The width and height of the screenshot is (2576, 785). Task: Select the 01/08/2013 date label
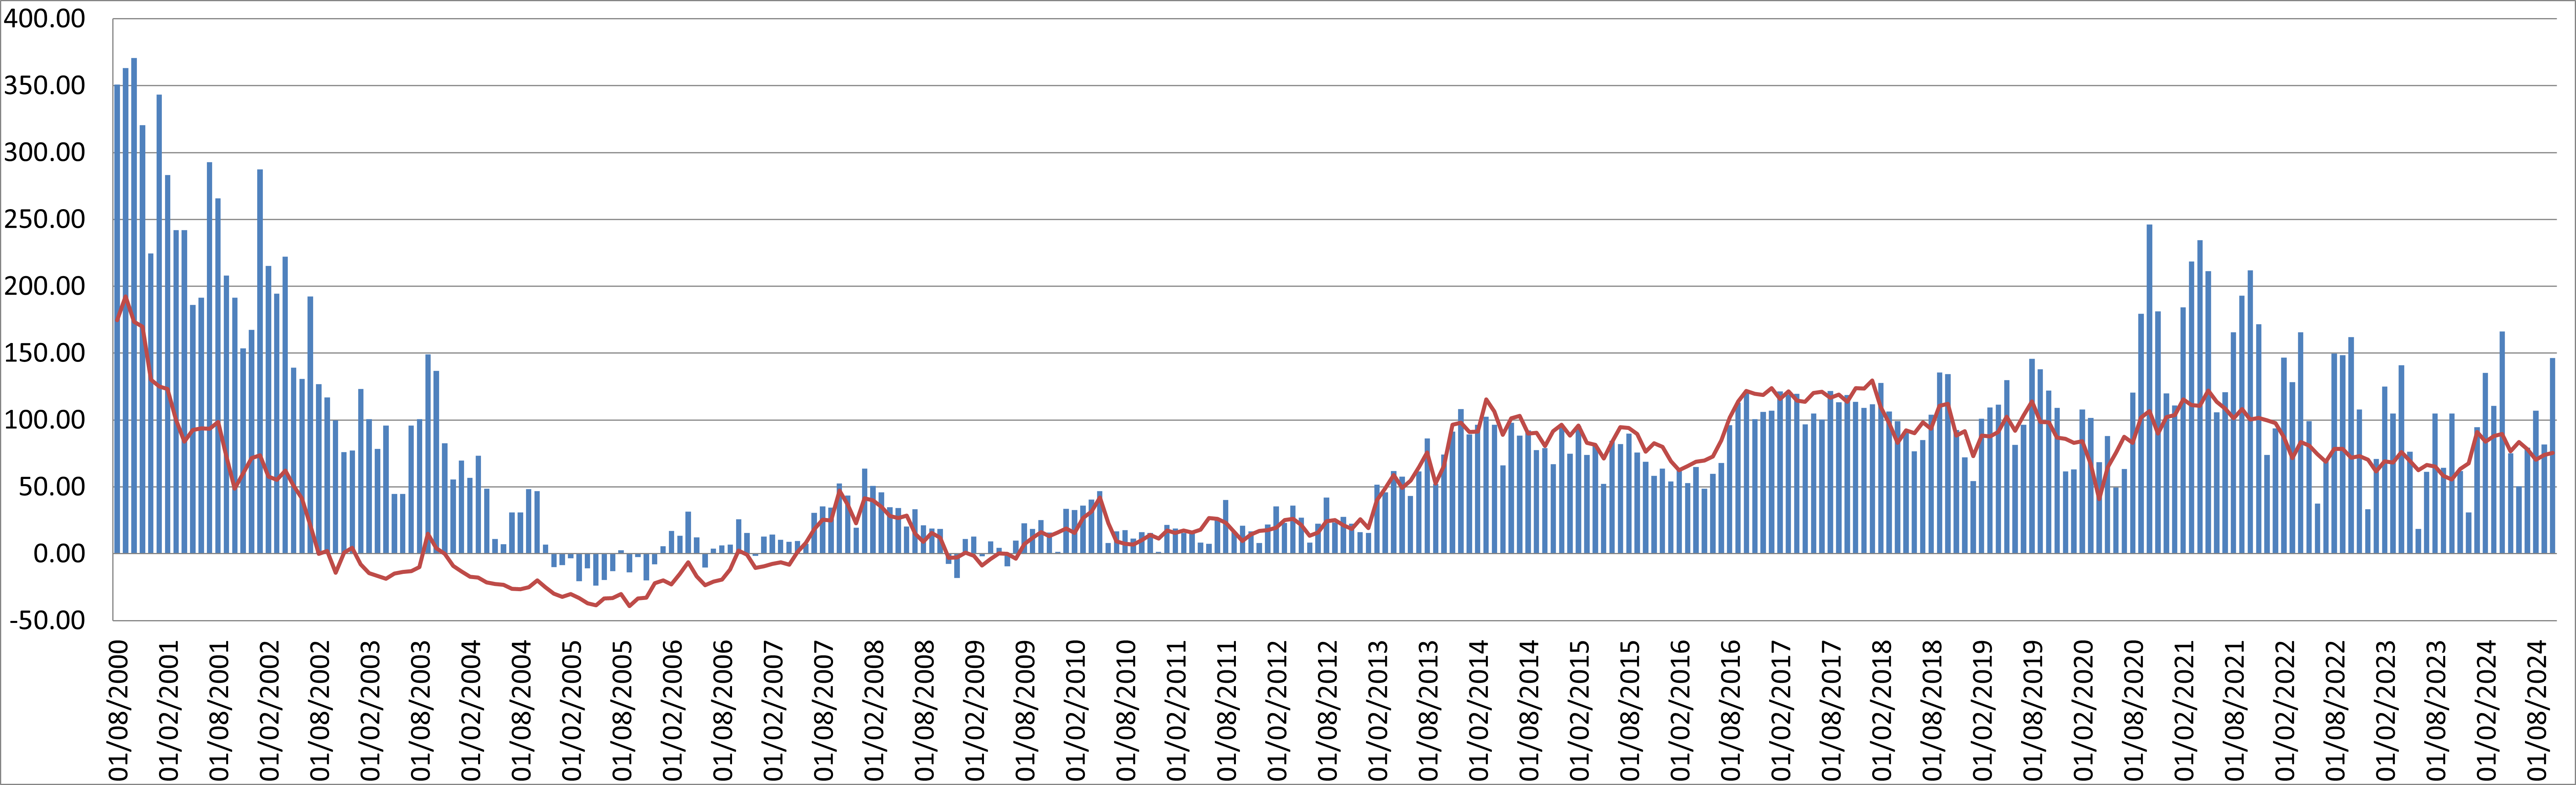(1428, 711)
